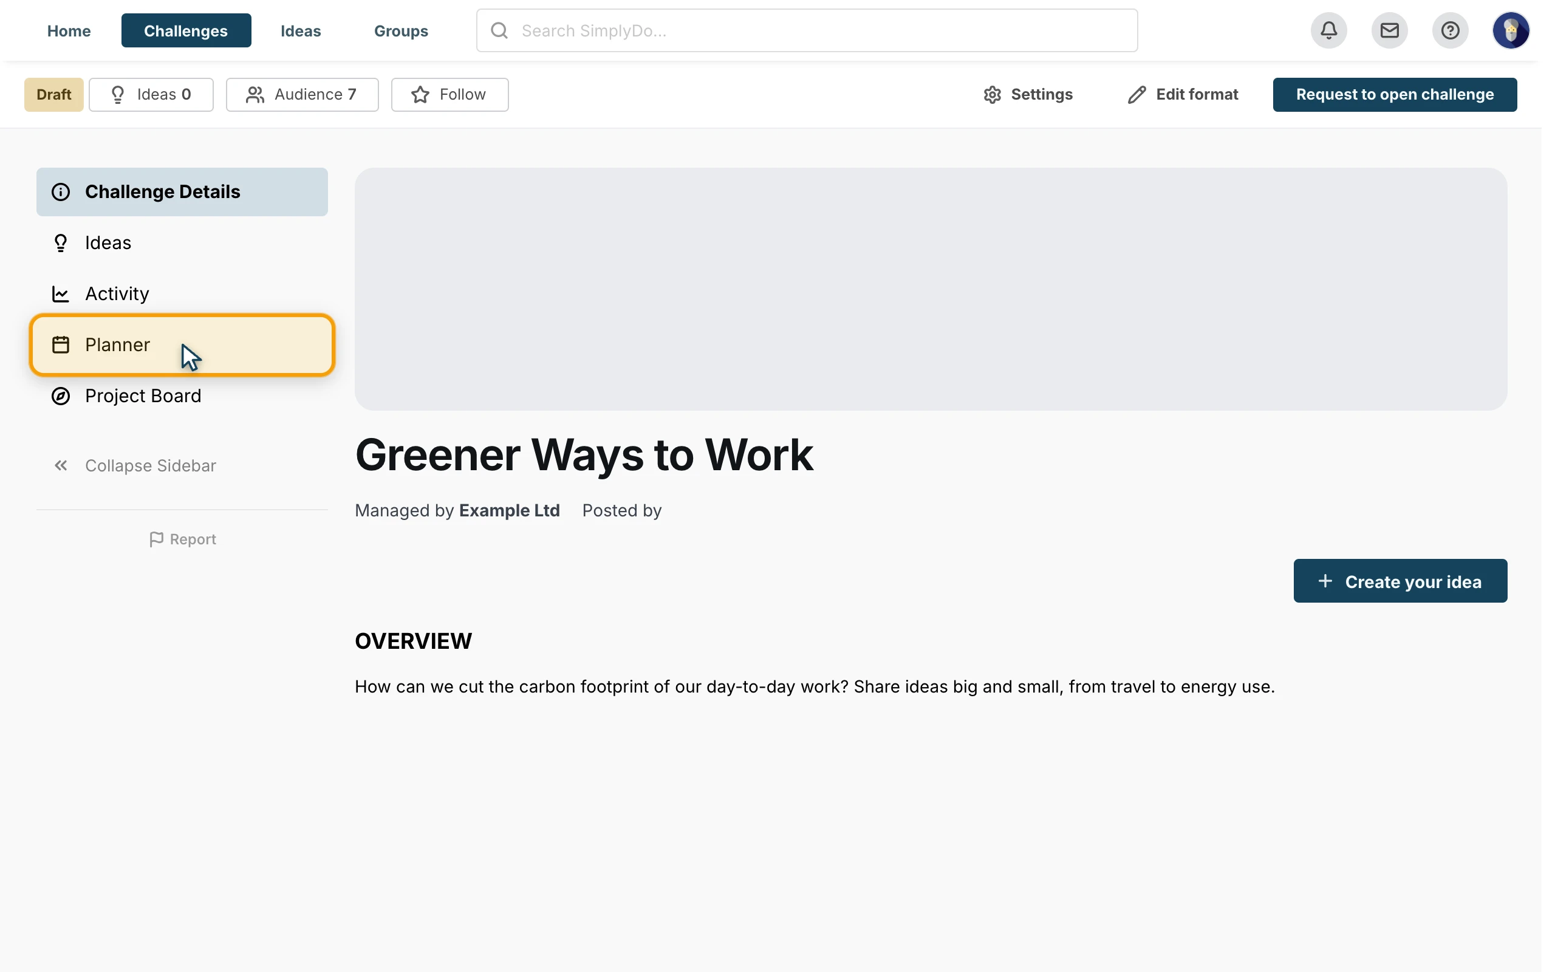Open challenge Settings
The height and width of the screenshot is (972, 1555).
[1028, 95]
